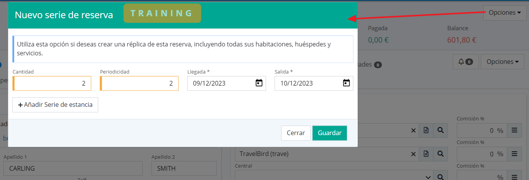
Task: Expand the Central dropdown chevron
Action: (428, 177)
